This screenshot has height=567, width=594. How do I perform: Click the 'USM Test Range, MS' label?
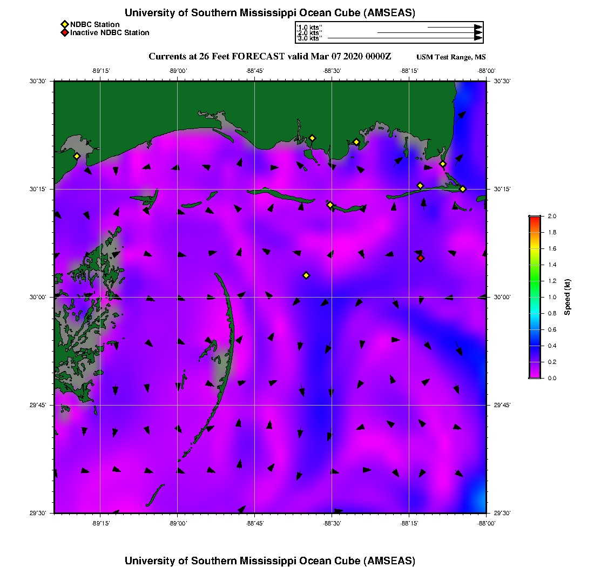pos(451,57)
